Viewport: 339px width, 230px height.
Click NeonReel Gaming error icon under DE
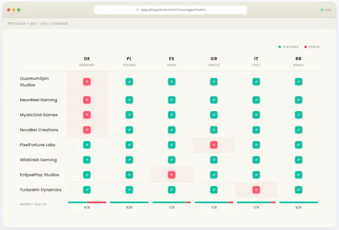pyautogui.click(x=87, y=100)
